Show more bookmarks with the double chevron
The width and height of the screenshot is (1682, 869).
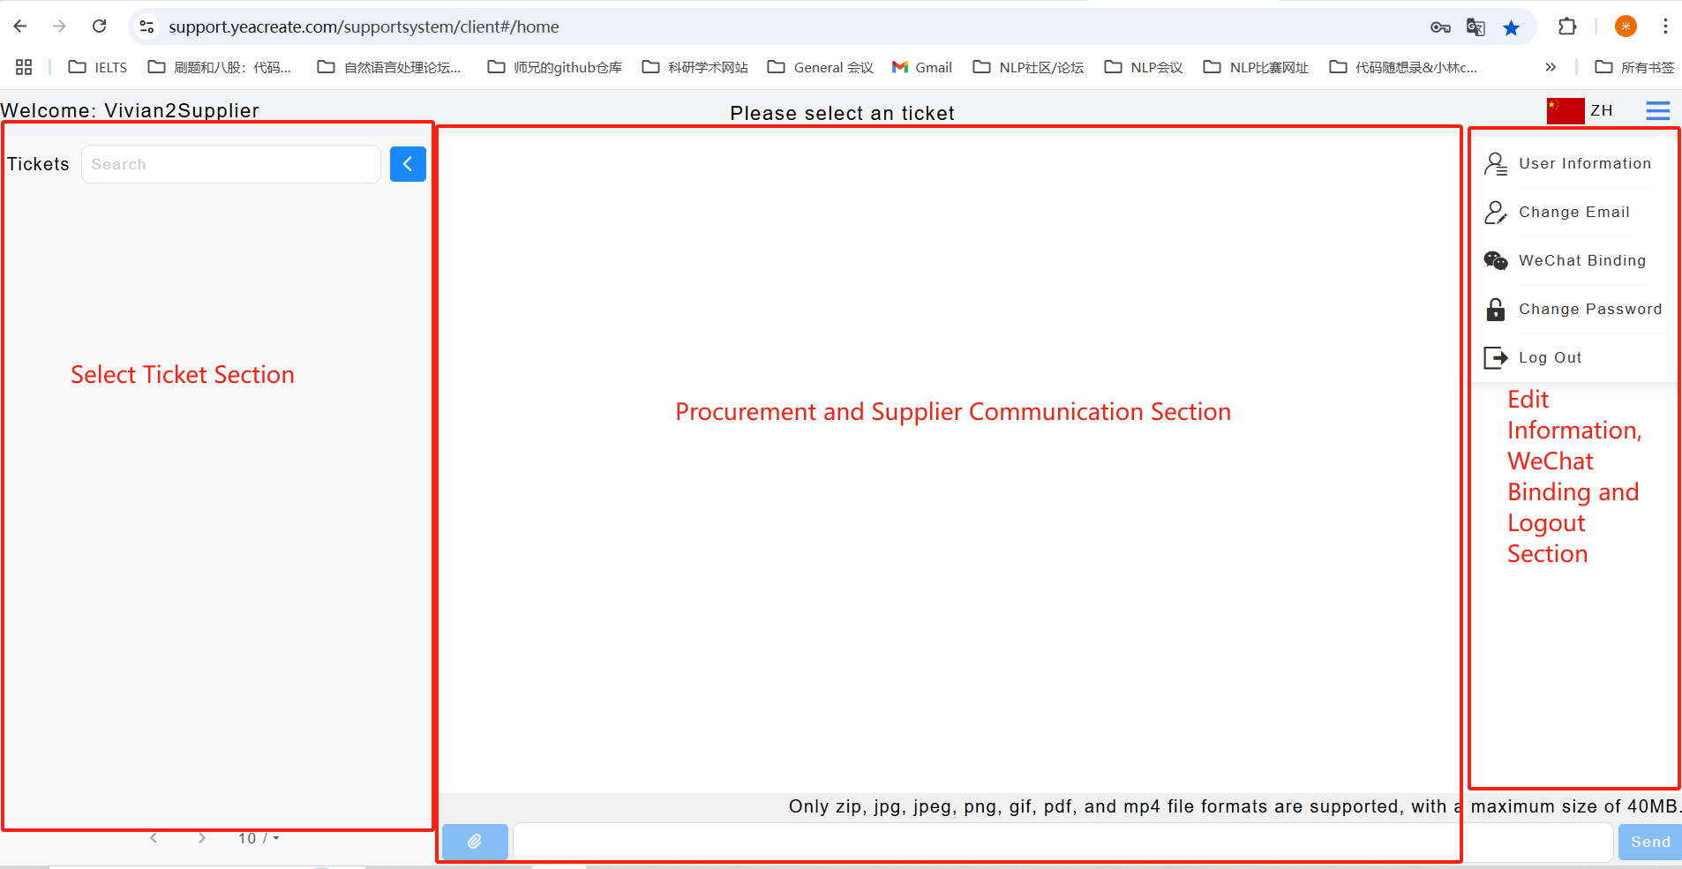(1551, 67)
